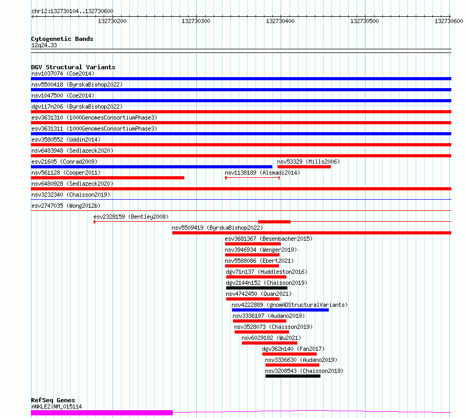Open dgv2144n152 (Chaisson2019) variant label
Image resolution: width=466 pixels, height=418 pixels.
(x=267, y=283)
